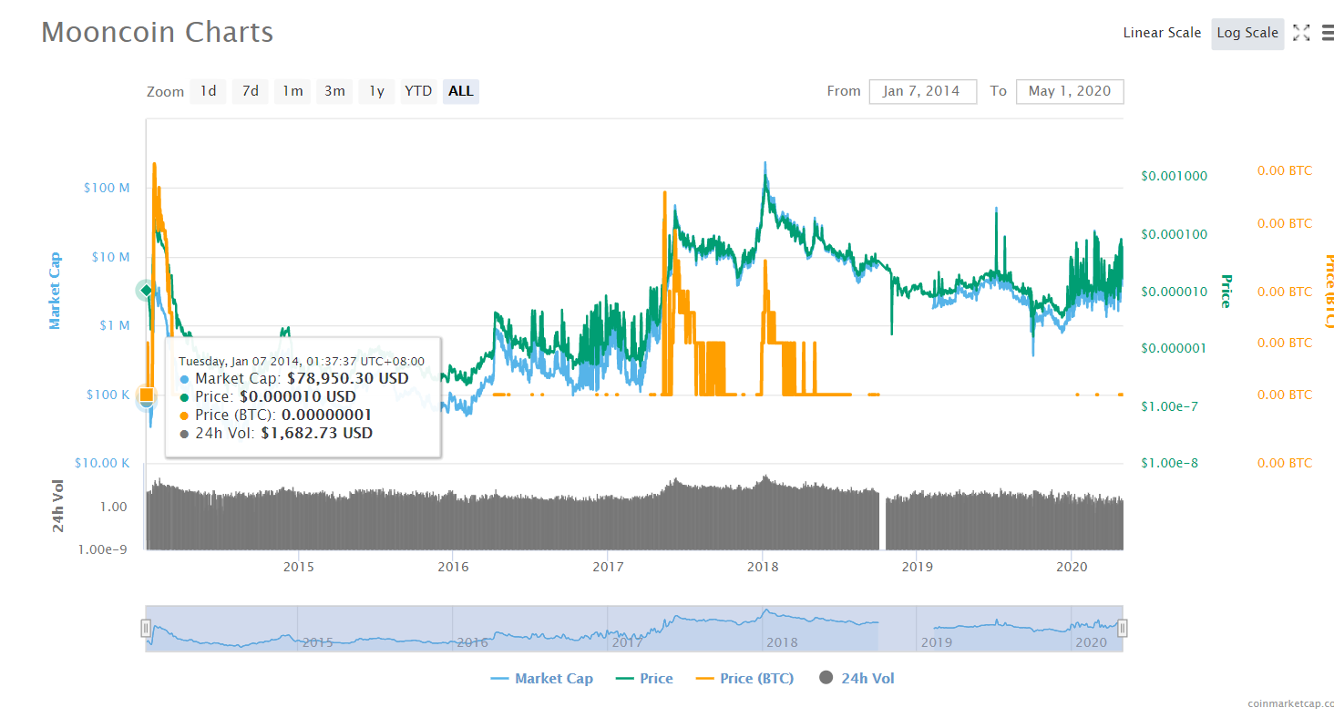
Task: Set zoom range to 7d
Action: pyautogui.click(x=251, y=91)
